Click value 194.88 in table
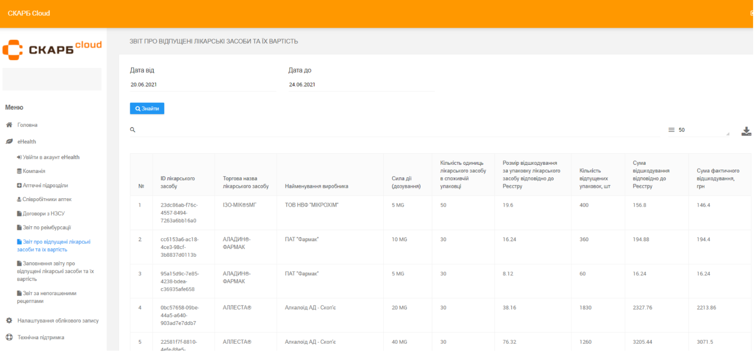Image resolution: width=754 pixels, height=352 pixels. (x=641, y=240)
